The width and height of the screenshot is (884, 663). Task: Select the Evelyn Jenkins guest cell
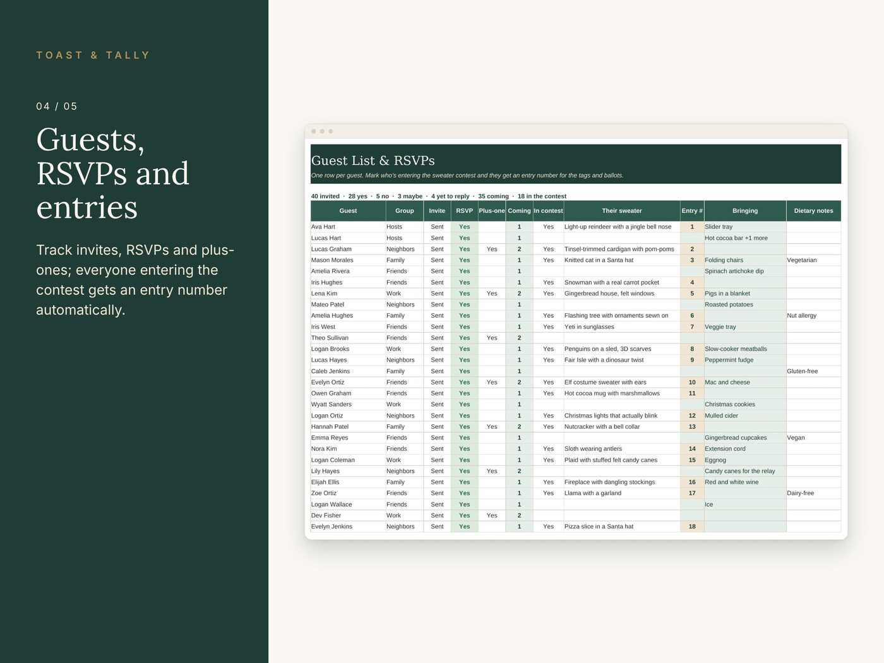[x=348, y=527]
